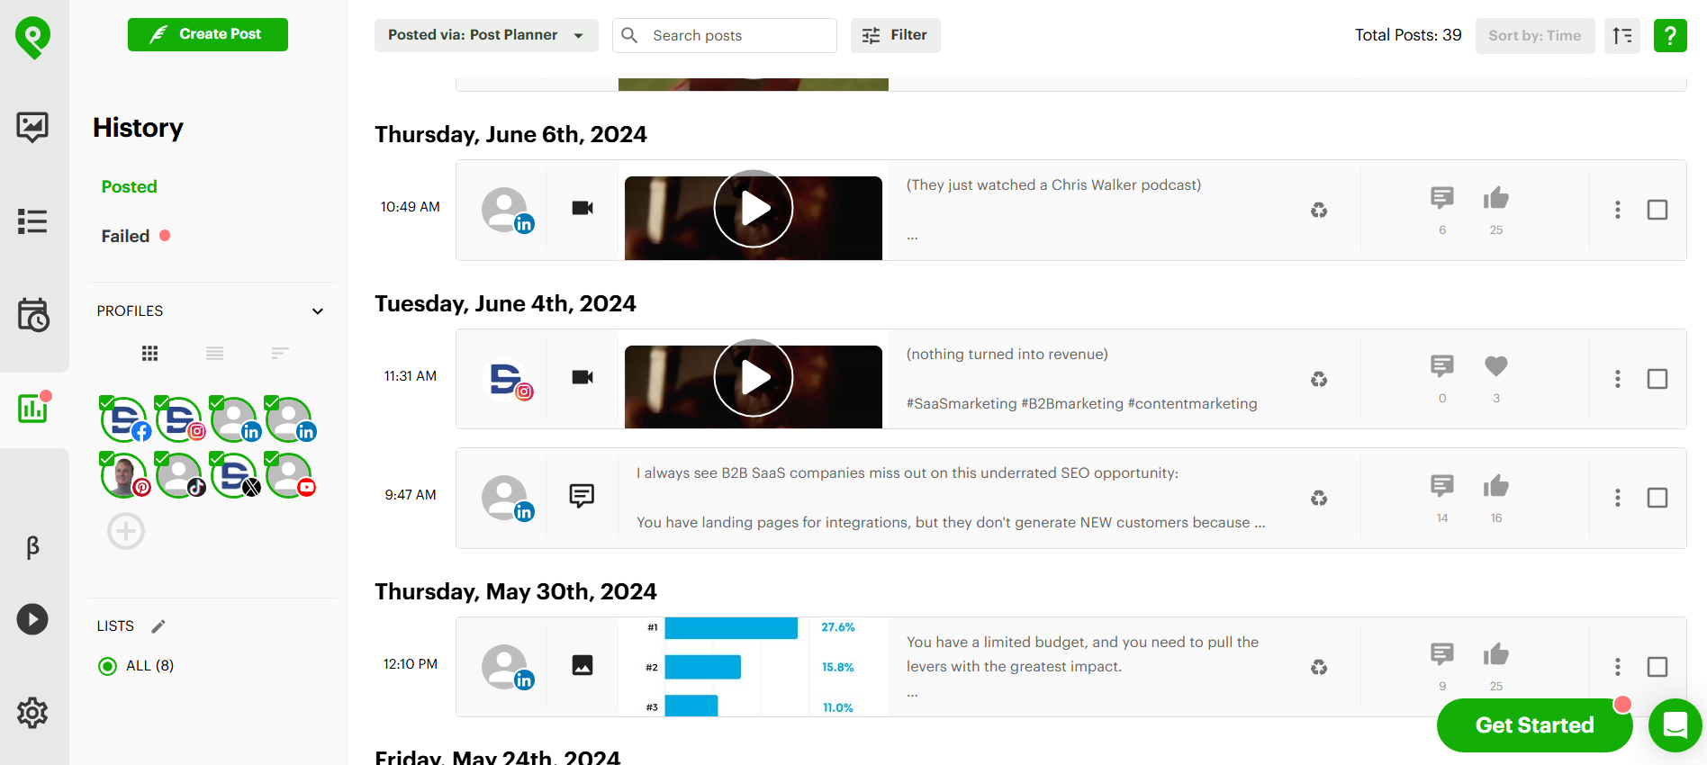Select the 11:31 AM post checkbox
The image size is (1707, 765).
(x=1657, y=379)
